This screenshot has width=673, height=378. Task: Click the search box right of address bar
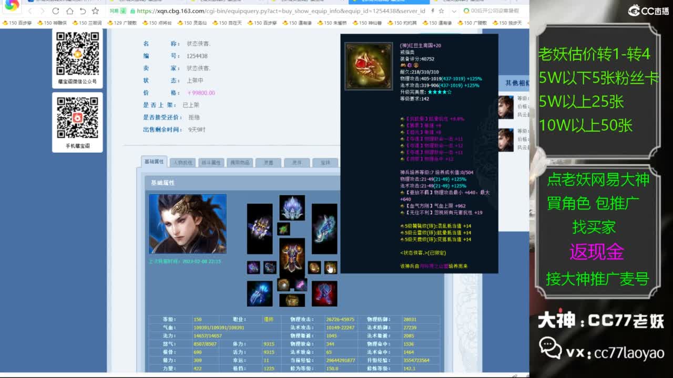tap(494, 11)
